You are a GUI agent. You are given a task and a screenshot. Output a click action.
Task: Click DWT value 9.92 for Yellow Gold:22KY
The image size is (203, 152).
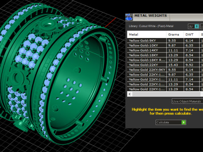(x=189, y=65)
